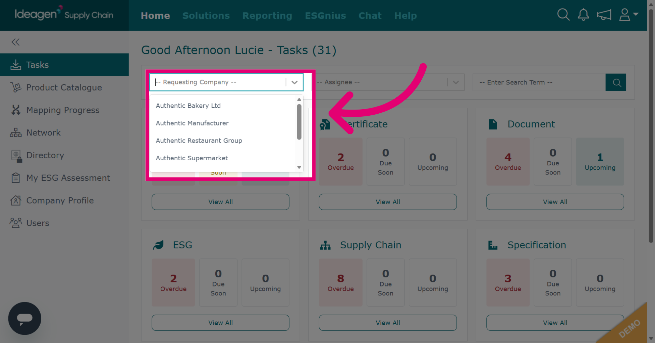655x343 pixels.
Task: Collapse the sidebar with double chevron
Action: tap(15, 42)
